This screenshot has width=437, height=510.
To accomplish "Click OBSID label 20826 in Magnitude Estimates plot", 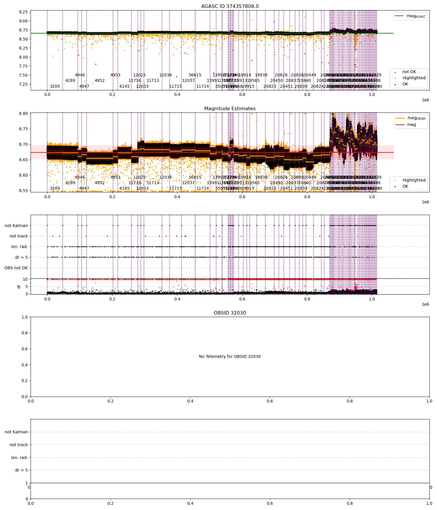I will pyautogui.click(x=281, y=177).
